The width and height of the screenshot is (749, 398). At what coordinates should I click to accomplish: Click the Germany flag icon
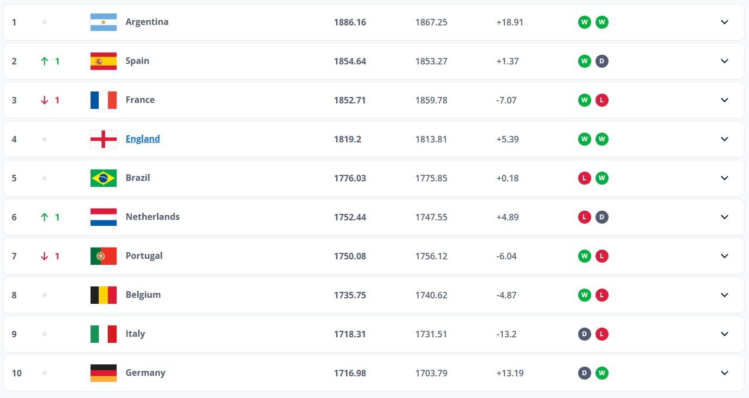103,373
